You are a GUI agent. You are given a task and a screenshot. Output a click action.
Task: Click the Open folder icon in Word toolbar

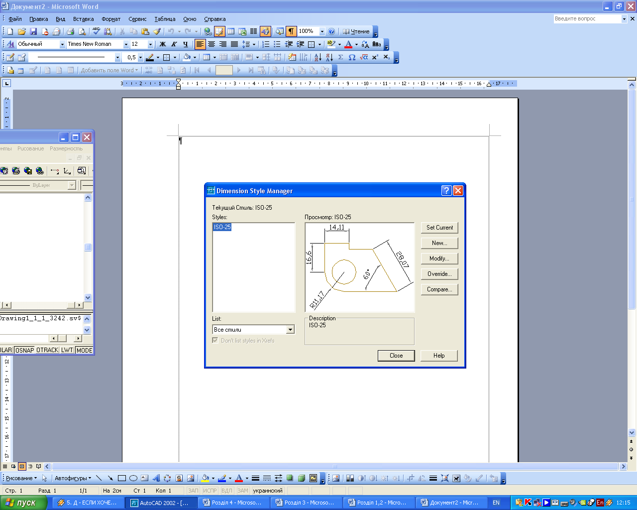point(22,31)
